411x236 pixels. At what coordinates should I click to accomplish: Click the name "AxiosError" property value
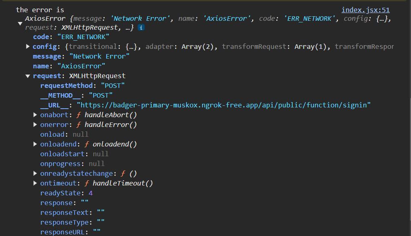(x=81, y=66)
